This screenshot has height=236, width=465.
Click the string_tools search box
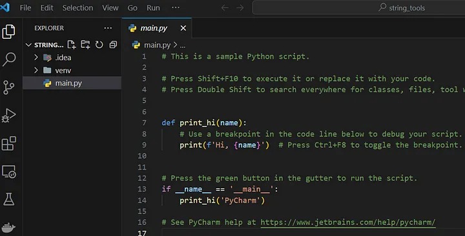(358, 8)
